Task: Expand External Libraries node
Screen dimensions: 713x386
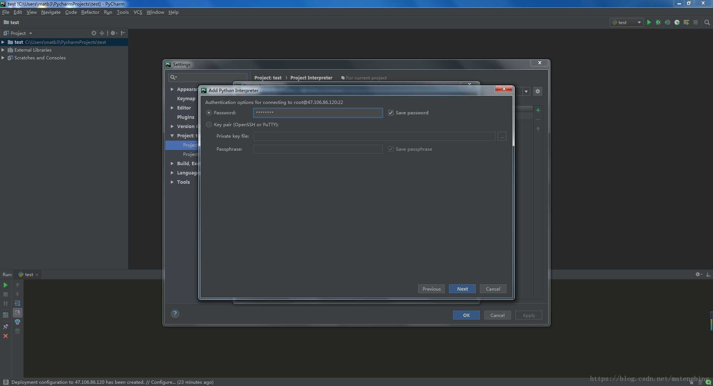Action: (3, 50)
